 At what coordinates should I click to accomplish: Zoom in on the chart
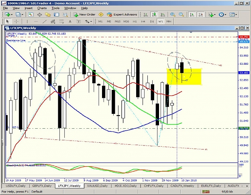coord(173,15)
